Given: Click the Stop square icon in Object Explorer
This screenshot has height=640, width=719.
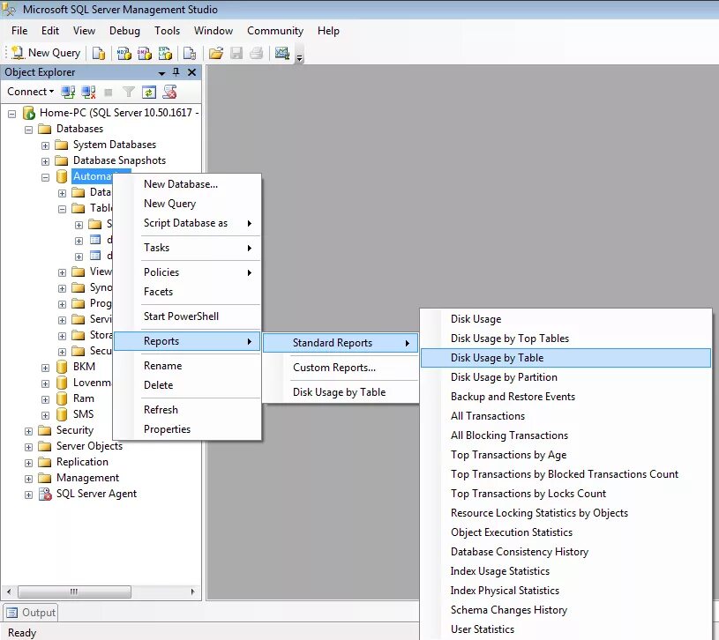Looking at the screenshot, I should [109, 93].
